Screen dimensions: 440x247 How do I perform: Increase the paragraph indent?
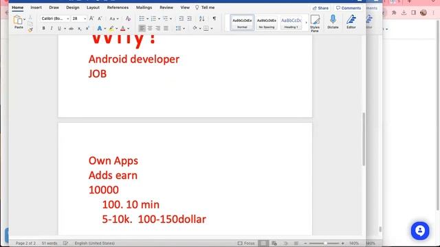tap(190, 19)
